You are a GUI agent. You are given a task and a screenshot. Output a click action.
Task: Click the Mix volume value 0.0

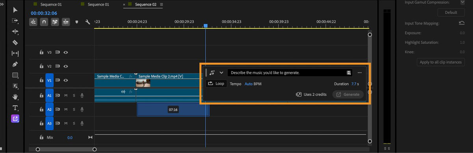pos(70,138)
